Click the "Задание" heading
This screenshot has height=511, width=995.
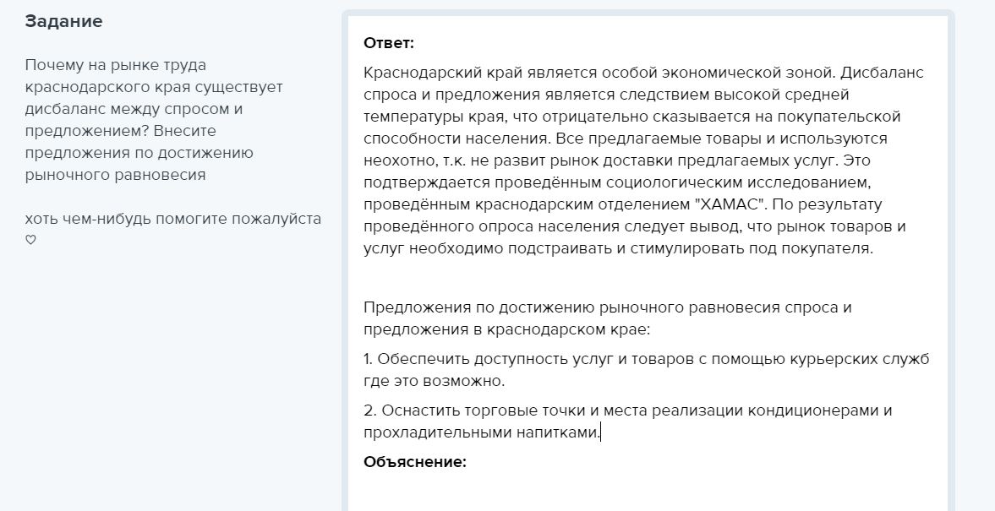click(63, 22)
